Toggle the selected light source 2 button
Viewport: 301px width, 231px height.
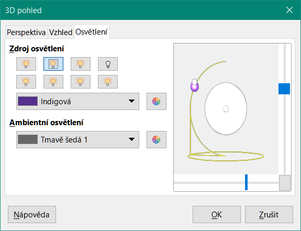coord(53,64)
